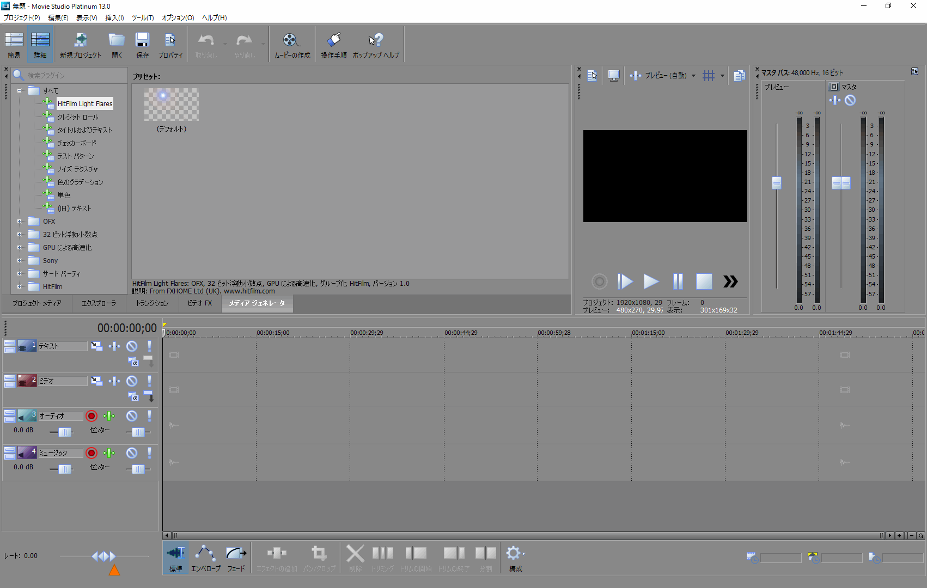927x588 pixels.
Task: Play from start in preview
Action: (625, 281)
